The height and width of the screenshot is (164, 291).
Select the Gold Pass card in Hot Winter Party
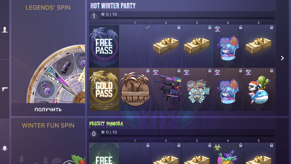[104, 89]
